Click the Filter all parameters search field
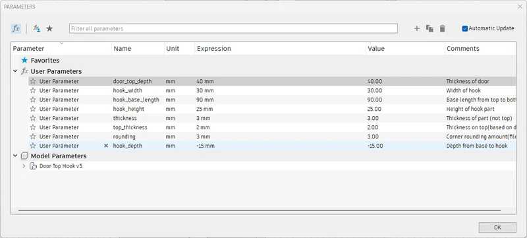527x238 pixels. (x=233, y=28)
